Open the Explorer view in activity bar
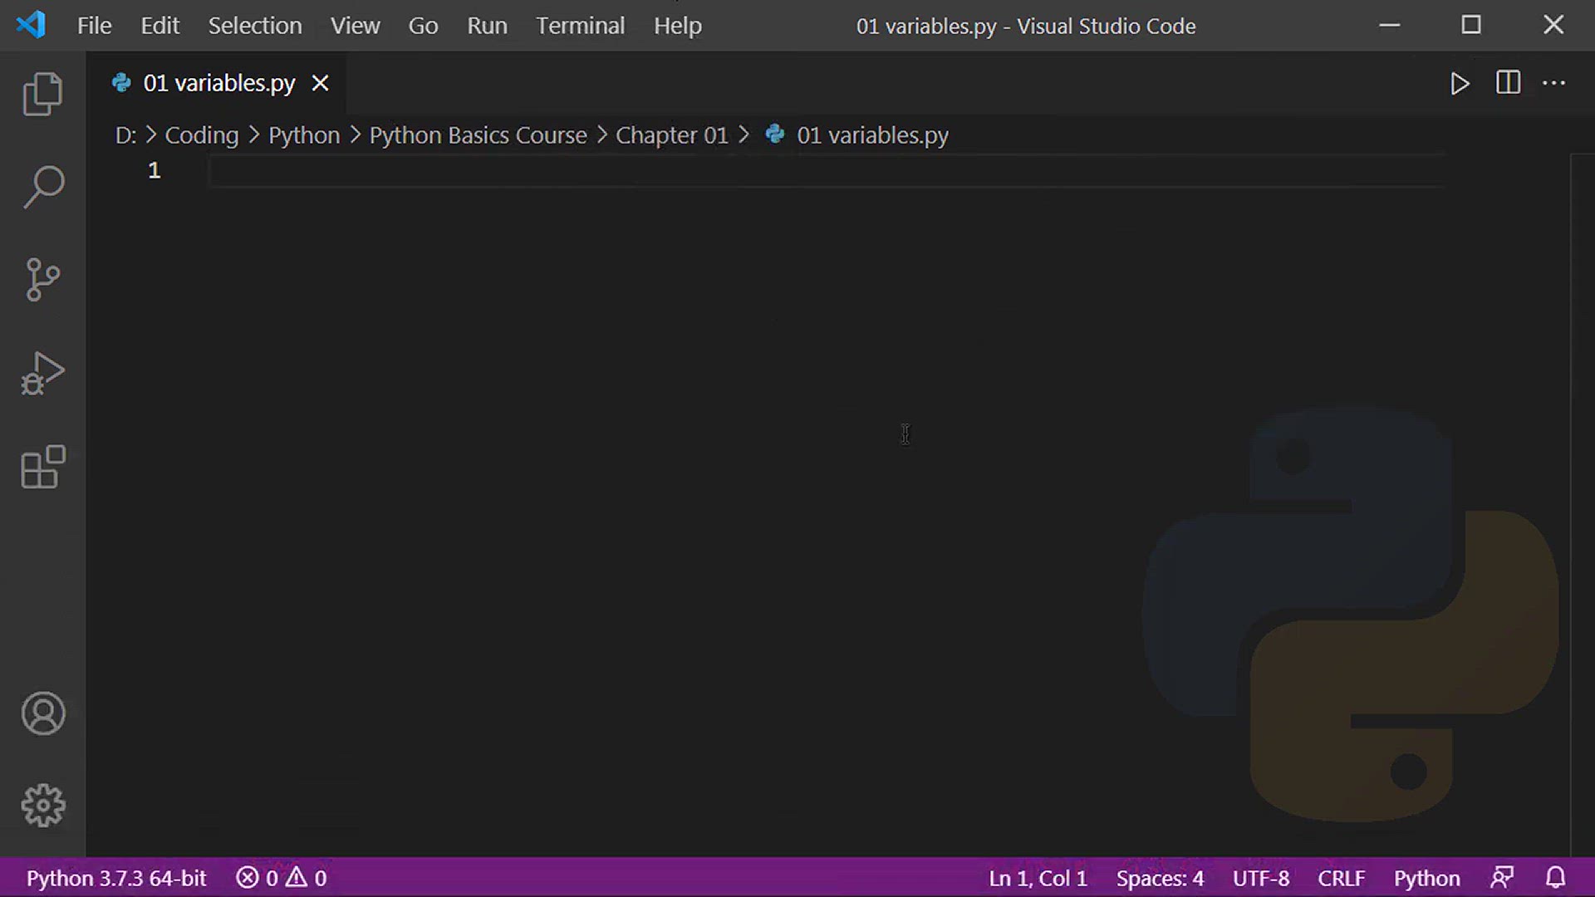Viewport: 1595px width, 897px height. (42, 93)
